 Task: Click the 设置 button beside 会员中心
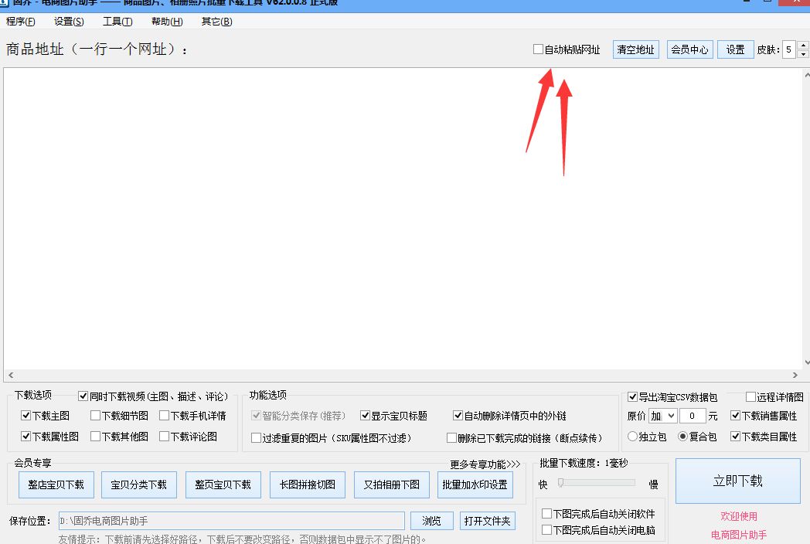pos(735,49)
